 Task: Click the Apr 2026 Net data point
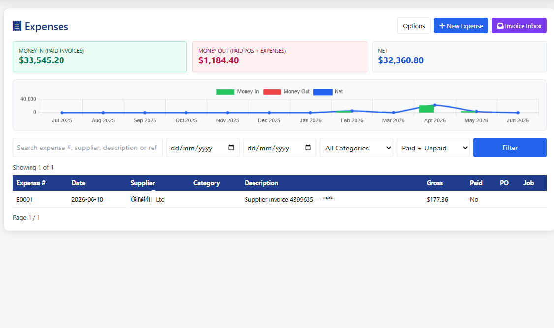click(x=435, y=105)
